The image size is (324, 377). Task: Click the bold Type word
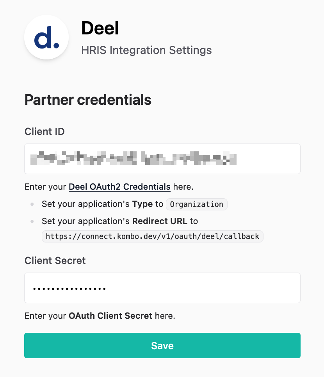[x=142, y=204]
